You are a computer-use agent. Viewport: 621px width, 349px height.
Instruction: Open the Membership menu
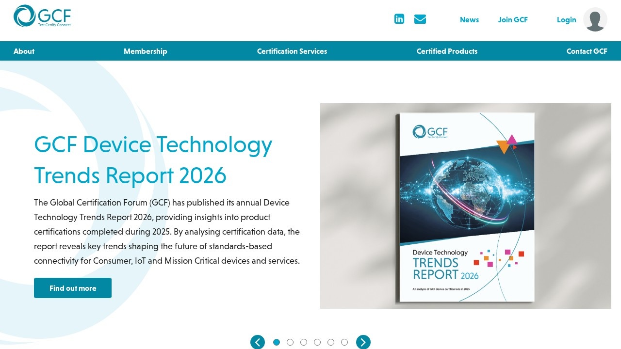point(145,51)
